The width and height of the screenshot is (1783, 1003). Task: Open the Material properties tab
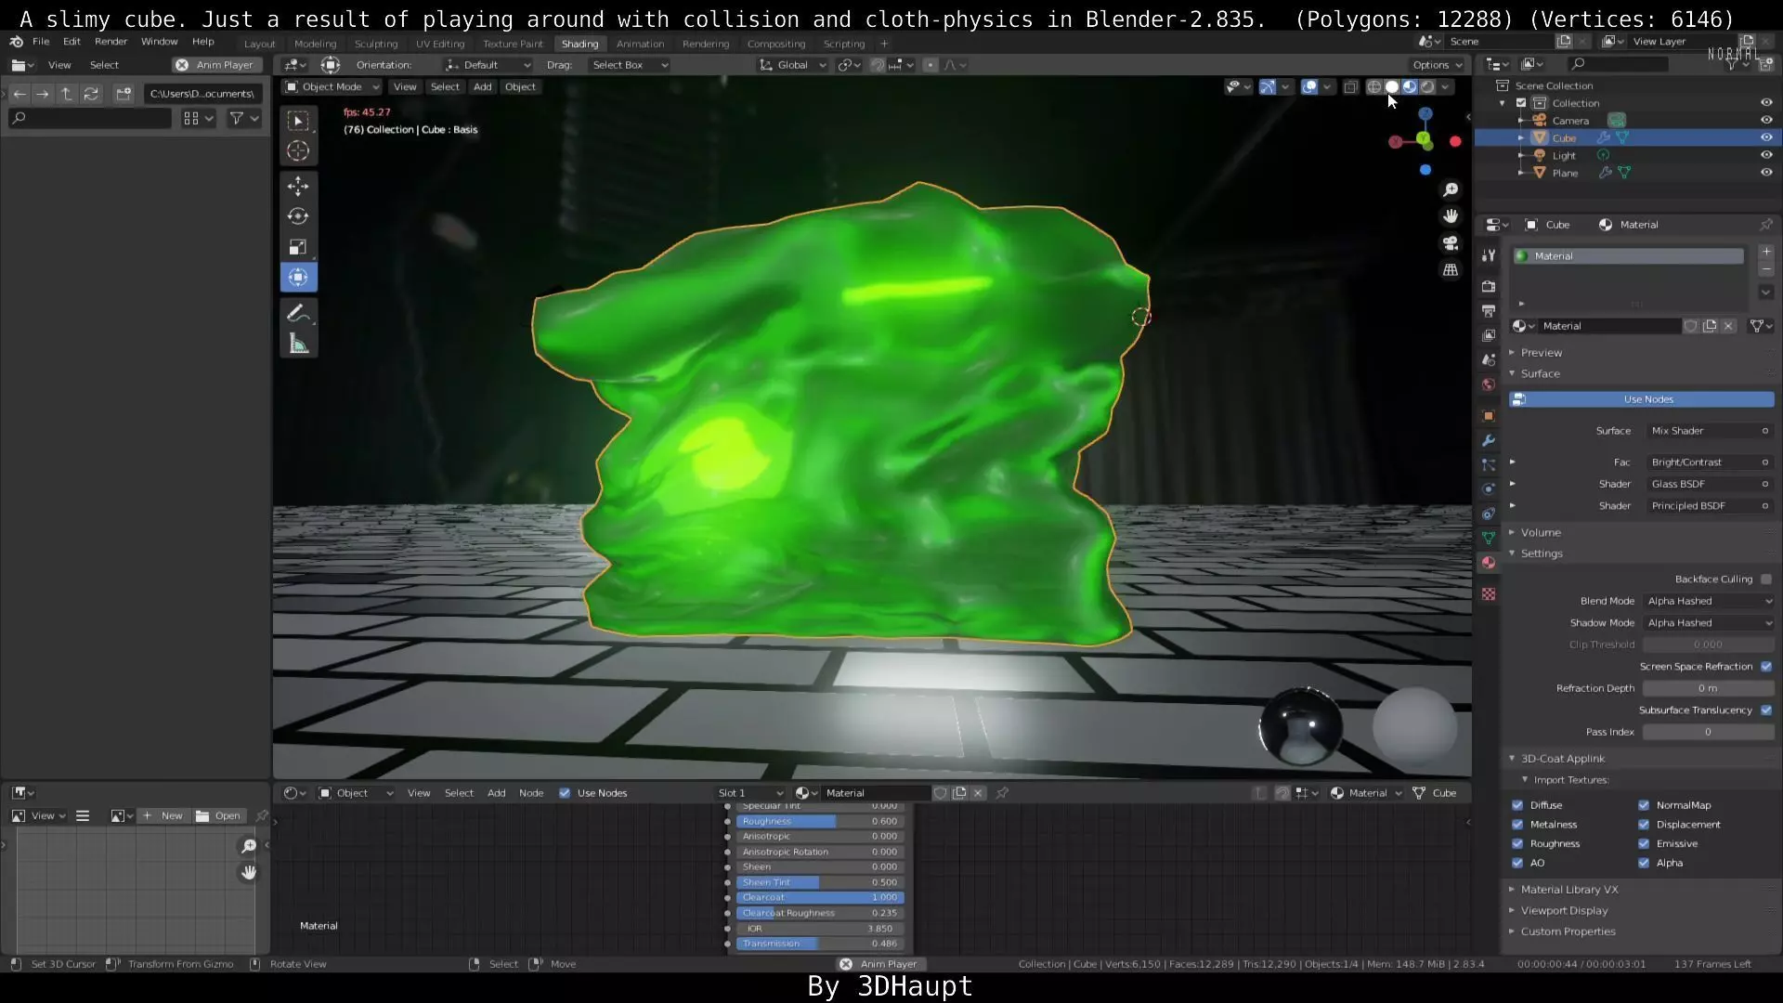point(1489,563)
